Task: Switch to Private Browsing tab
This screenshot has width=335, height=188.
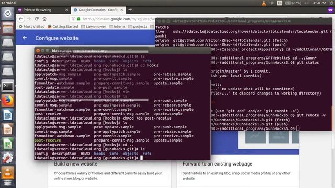Action: pos(37,10)
